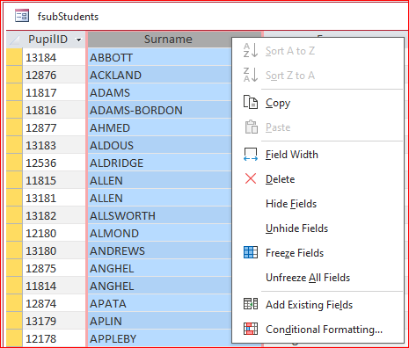Click the Conditional Formatting icon

(x=251, y=329)
